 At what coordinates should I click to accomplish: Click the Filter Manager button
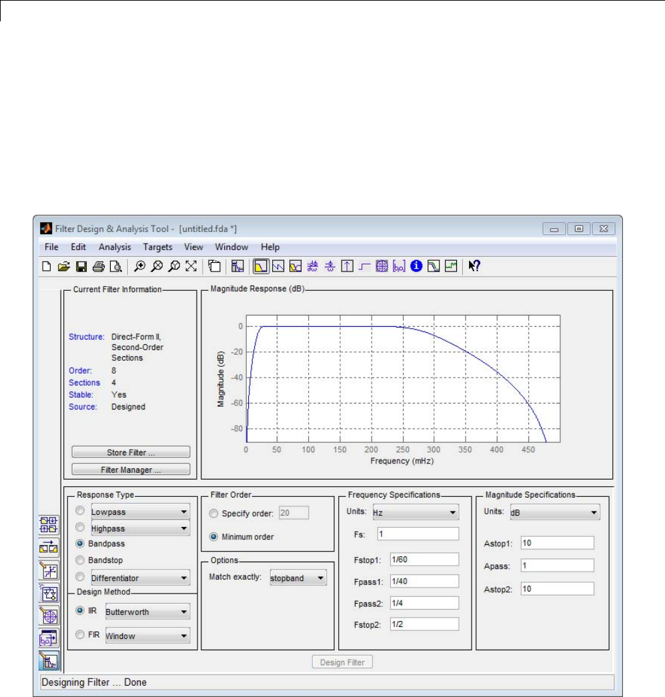tap(131, 470)
